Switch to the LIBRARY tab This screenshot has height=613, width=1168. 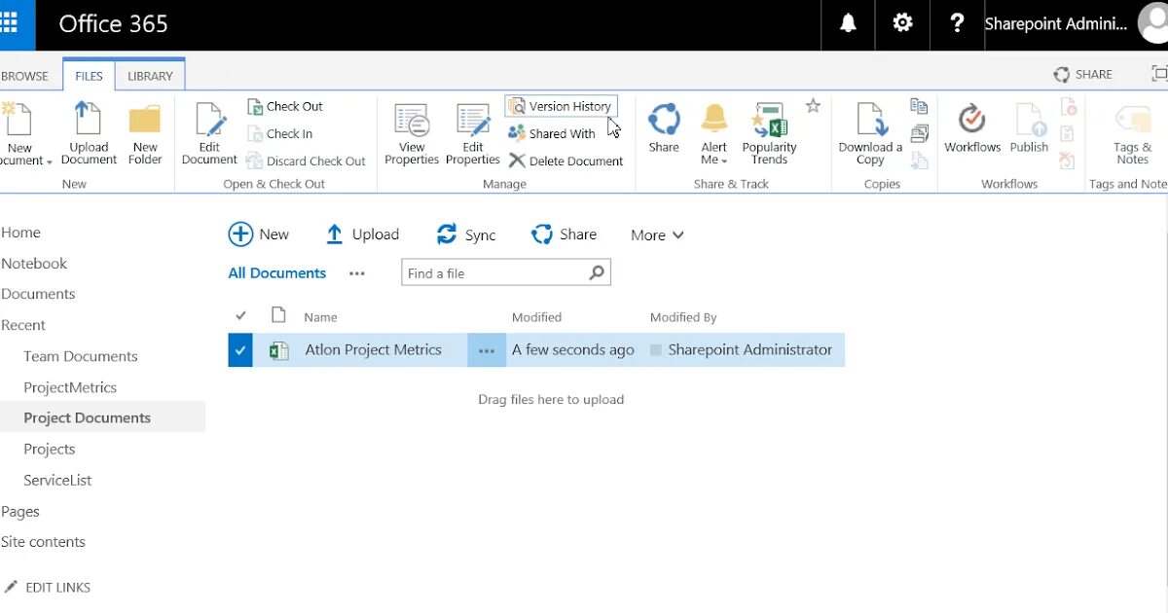[150, 76]
